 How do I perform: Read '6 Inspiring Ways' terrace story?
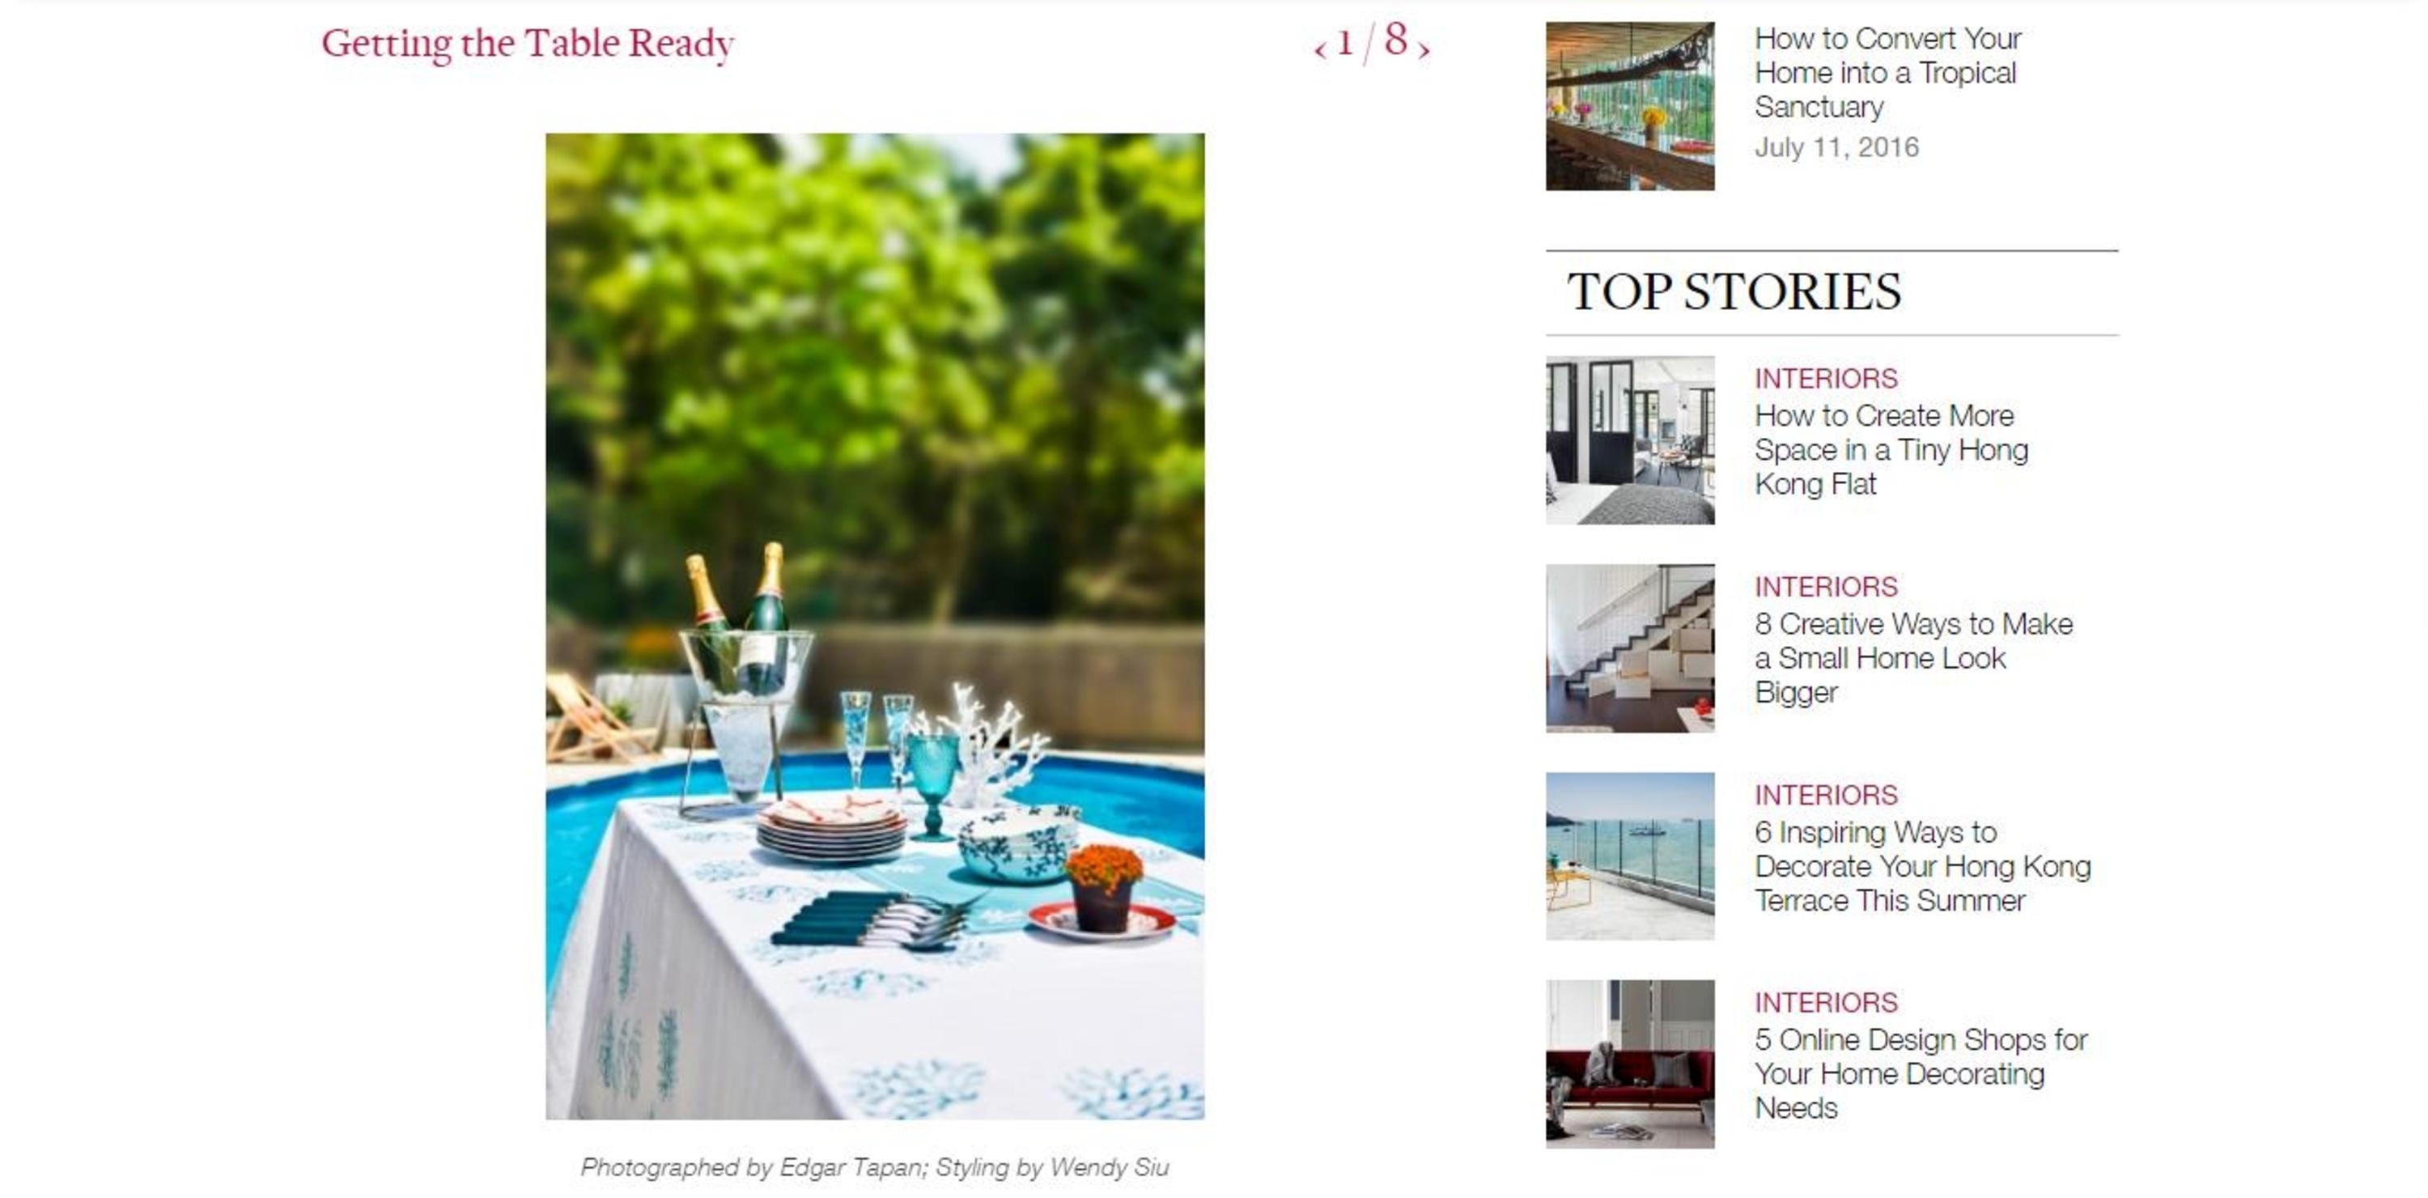point(1922,866)
